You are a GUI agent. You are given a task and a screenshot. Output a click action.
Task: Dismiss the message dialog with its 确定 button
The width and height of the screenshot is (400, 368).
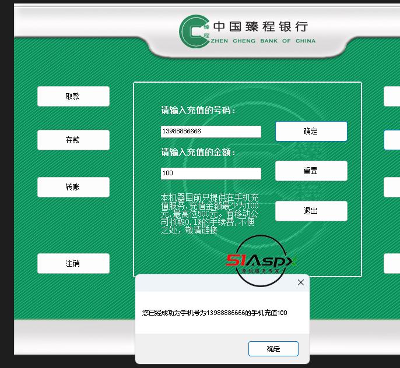coord(273,349)
